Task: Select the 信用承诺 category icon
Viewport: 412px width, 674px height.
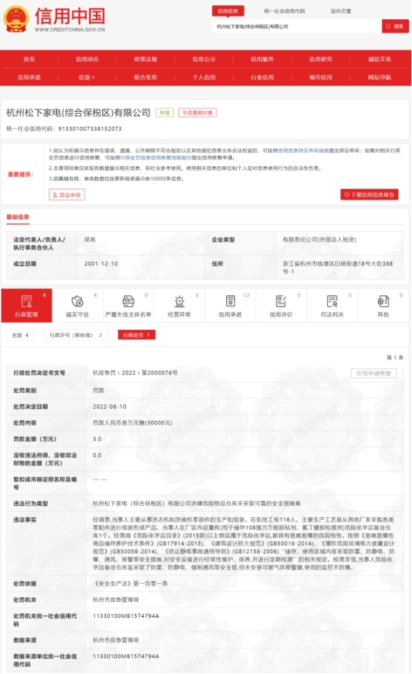Action: [x=230, y=306]
